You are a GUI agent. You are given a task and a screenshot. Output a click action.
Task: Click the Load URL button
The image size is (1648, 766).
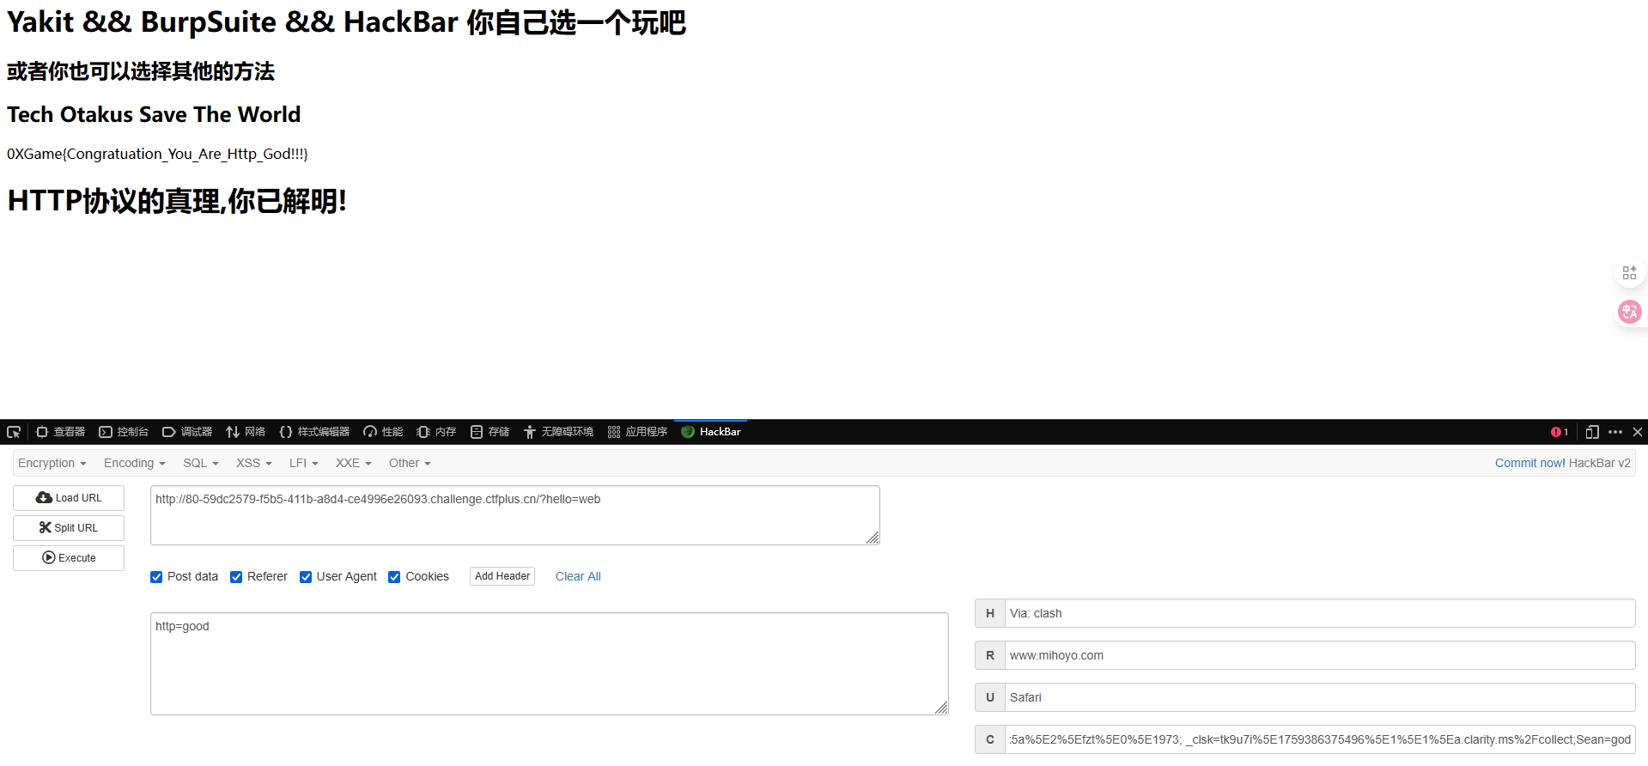pyautogui.click(x=69, y=498)
